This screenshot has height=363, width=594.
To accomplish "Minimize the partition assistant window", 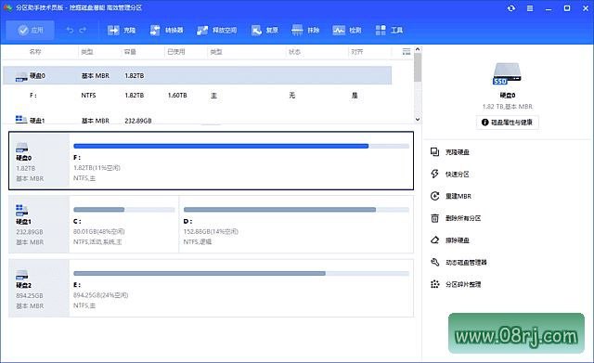I will (x=549, y=8).
